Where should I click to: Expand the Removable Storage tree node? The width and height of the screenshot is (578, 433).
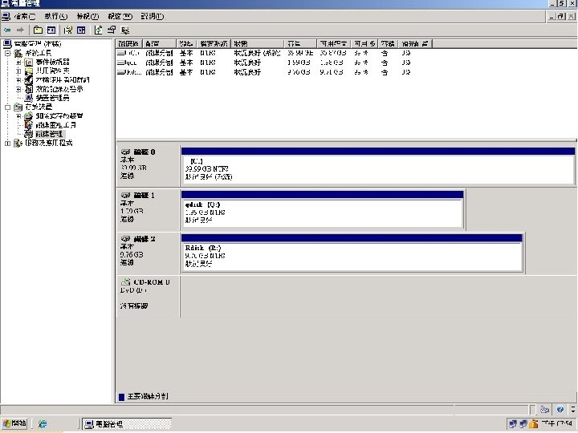tap(18, 115)
